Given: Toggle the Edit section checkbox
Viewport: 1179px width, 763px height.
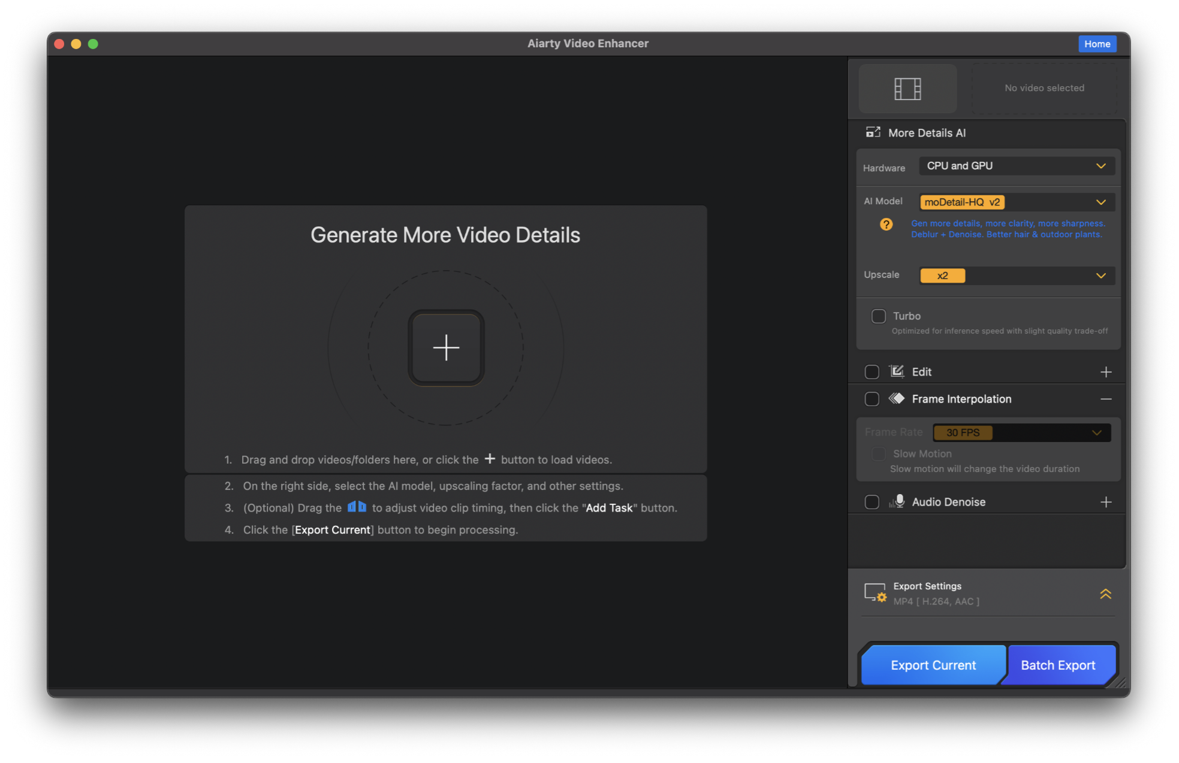Looking at the screenshot, I should point(872,372).
